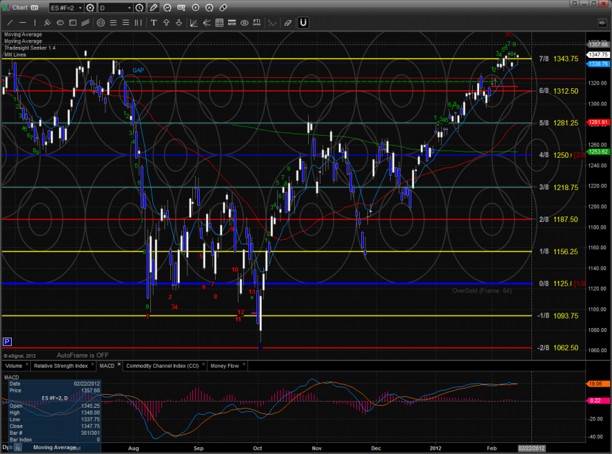This screenshot has height=454, width=612.
Task: Select the Andrews pitchfork tool
Action: pyautogui.click(x=48, y=23)
